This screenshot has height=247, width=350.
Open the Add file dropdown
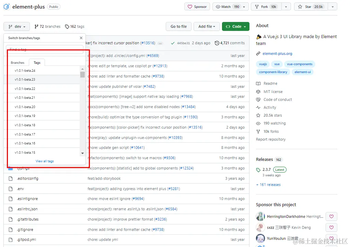[x=207, y=26]
